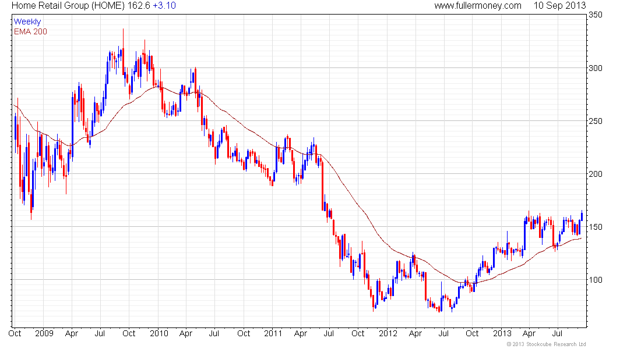Select the 2009 year axis marker

tap(44, 333)
